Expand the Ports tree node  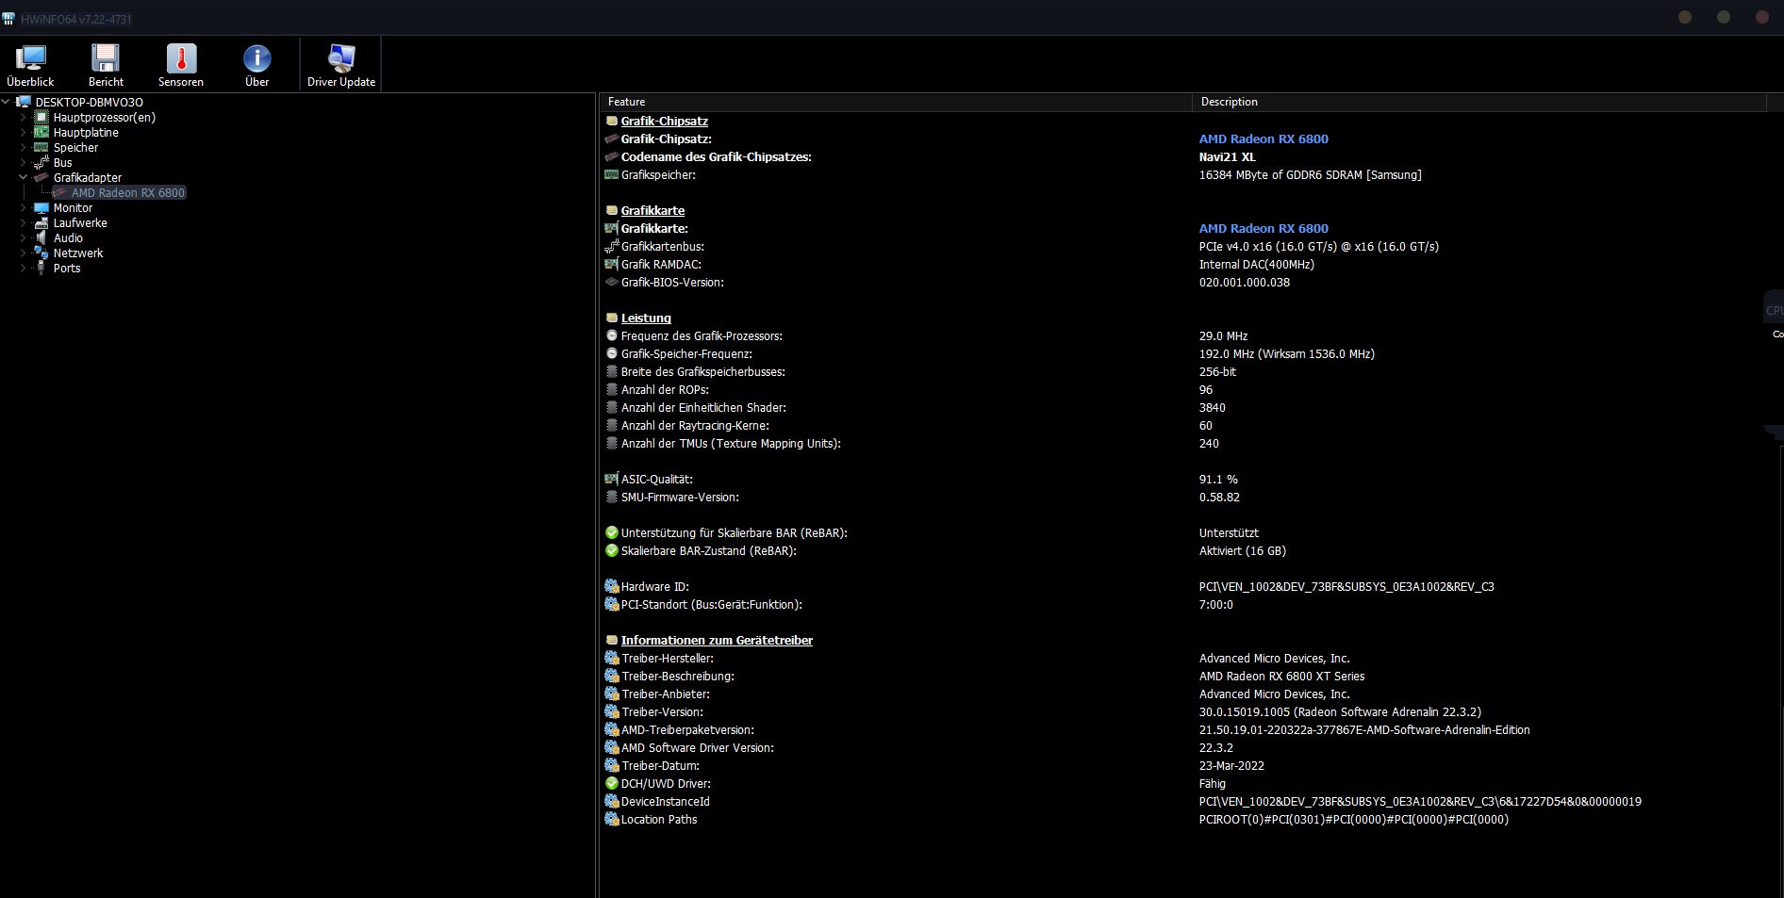(x=24, y=269)
